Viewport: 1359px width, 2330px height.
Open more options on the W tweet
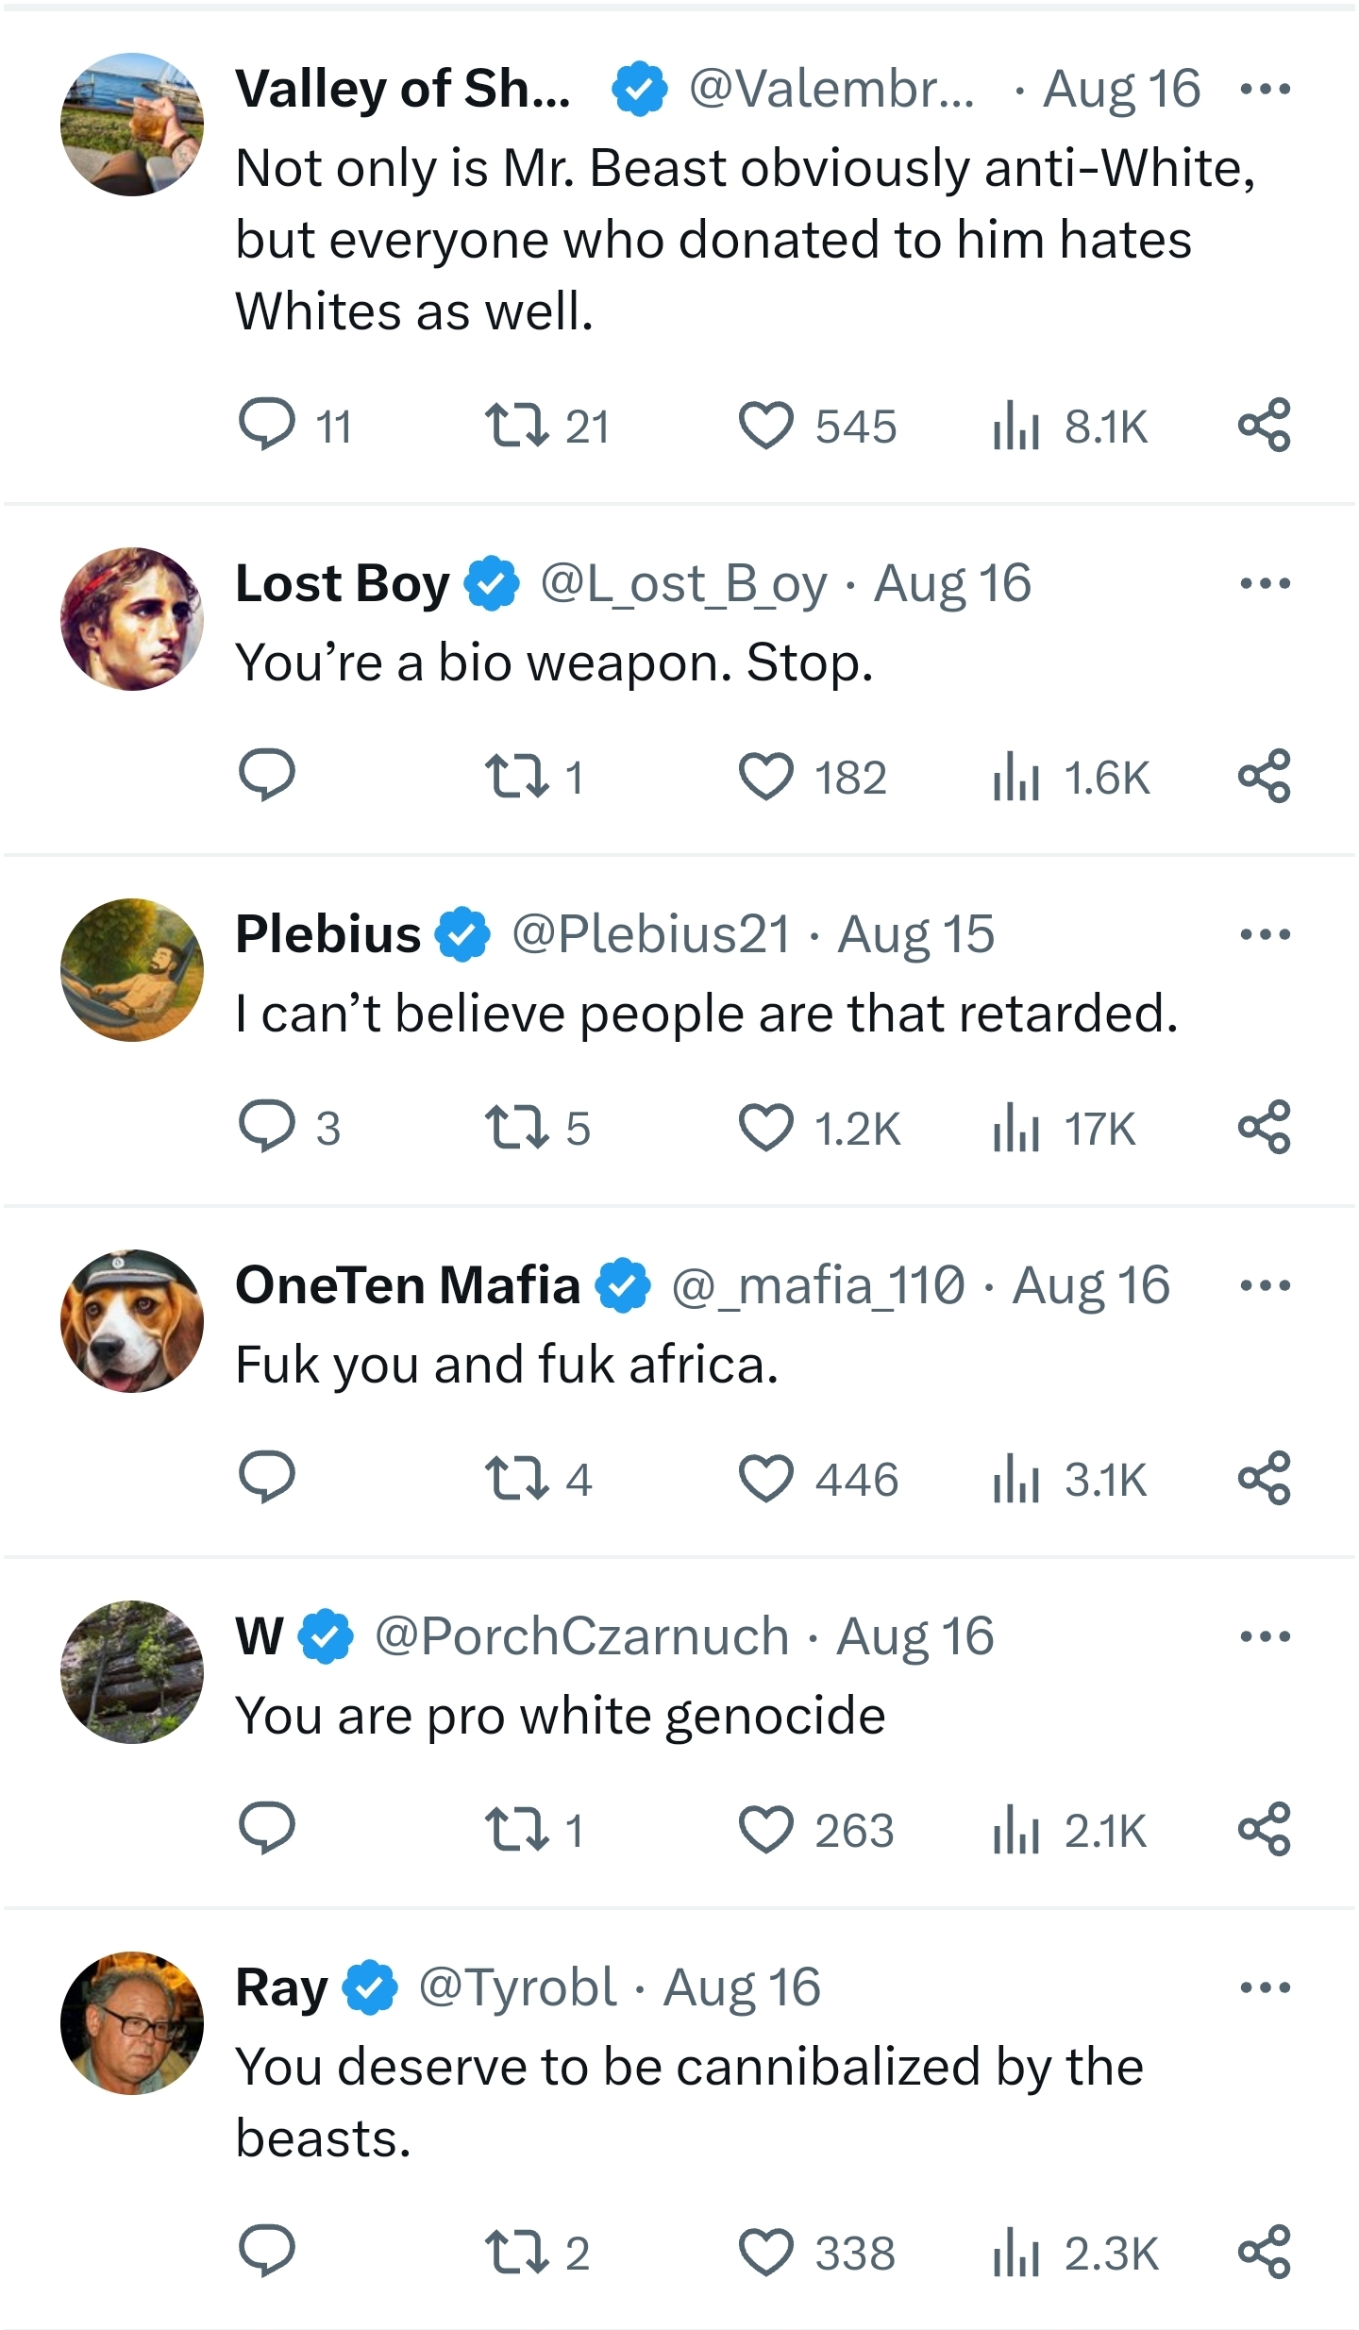[1265, 1636]
